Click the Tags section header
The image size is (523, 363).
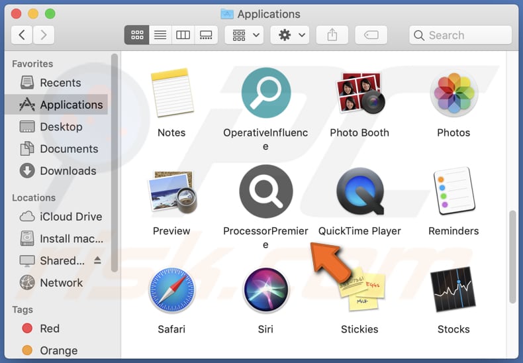click(x=23, y=309)
